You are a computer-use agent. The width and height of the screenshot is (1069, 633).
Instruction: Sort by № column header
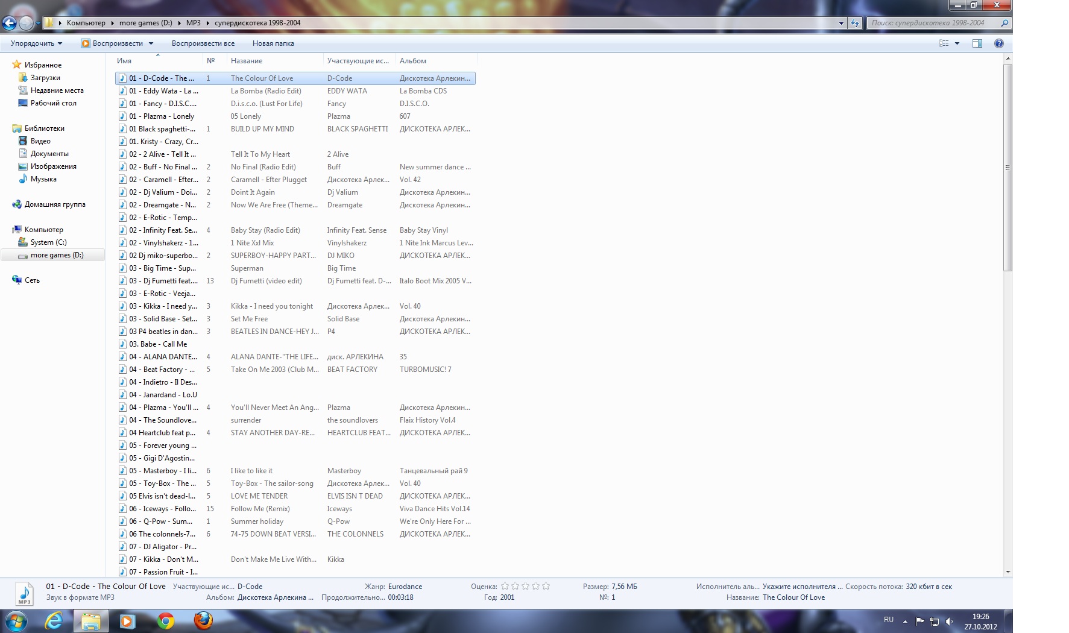tap(215, 61)
